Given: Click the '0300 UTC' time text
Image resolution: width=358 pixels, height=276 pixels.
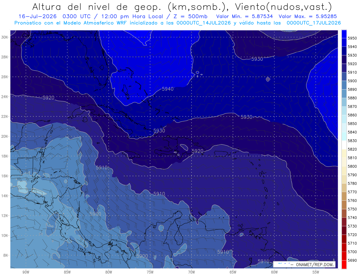Looking at the screenshot, I should coord(76,17).
